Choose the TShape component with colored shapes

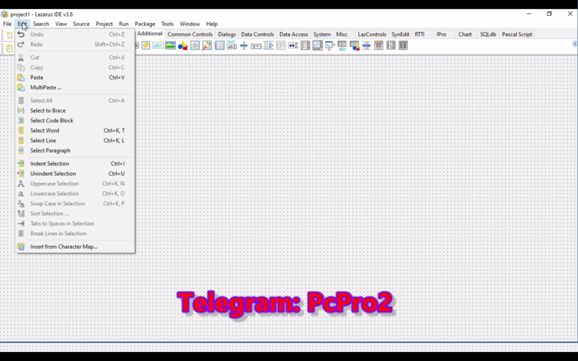pyautogui.click(x=182, y=46)
